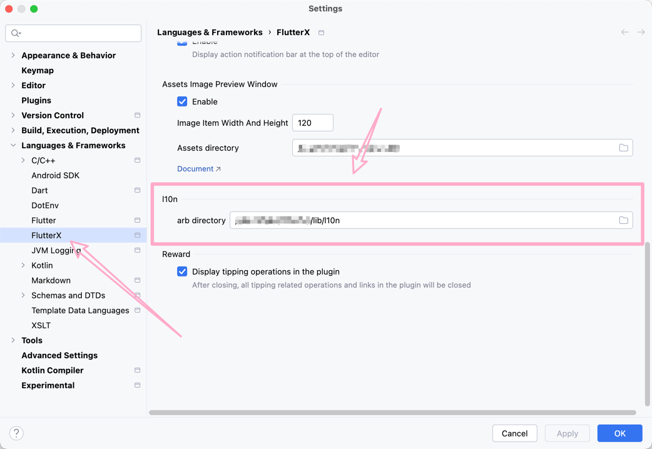
Task: Open help with the question mark button
Action: [x=16, y=433]
